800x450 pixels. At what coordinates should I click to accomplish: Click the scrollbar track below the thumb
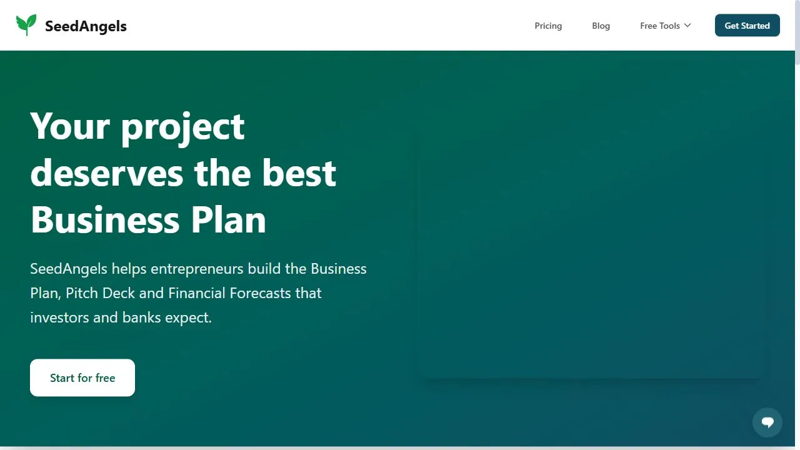pos(797,250)
